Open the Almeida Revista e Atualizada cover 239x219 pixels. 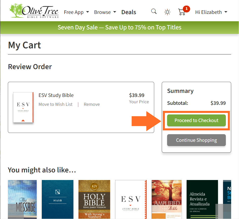pos(202,199)
